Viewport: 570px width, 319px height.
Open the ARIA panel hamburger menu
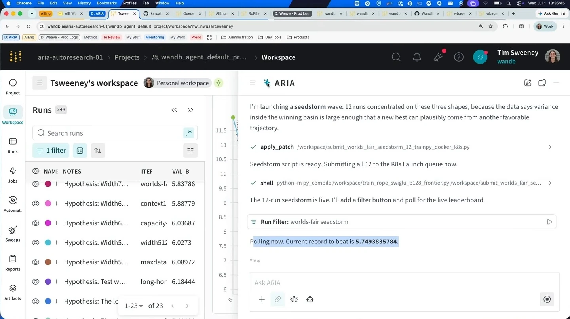(x=253, y=83)
